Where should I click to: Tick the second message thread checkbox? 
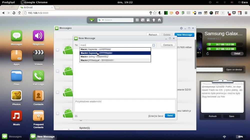[57, 71]
